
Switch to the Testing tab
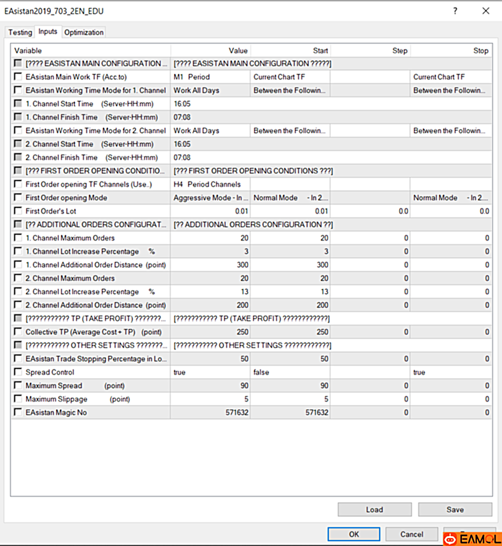19,32
